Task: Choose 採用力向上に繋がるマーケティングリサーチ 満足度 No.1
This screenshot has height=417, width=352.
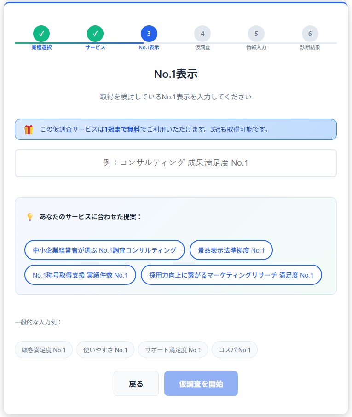Action: pos(231,275)
